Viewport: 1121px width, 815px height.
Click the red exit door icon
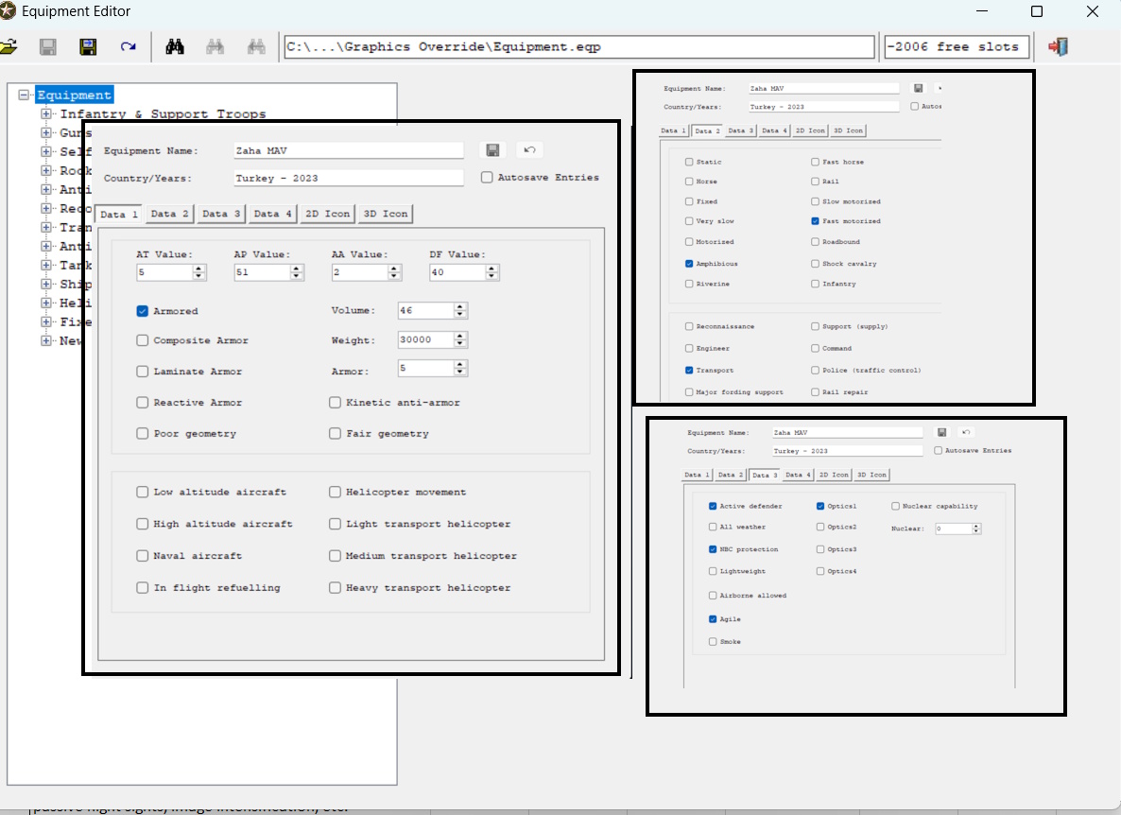point(1058,47)
